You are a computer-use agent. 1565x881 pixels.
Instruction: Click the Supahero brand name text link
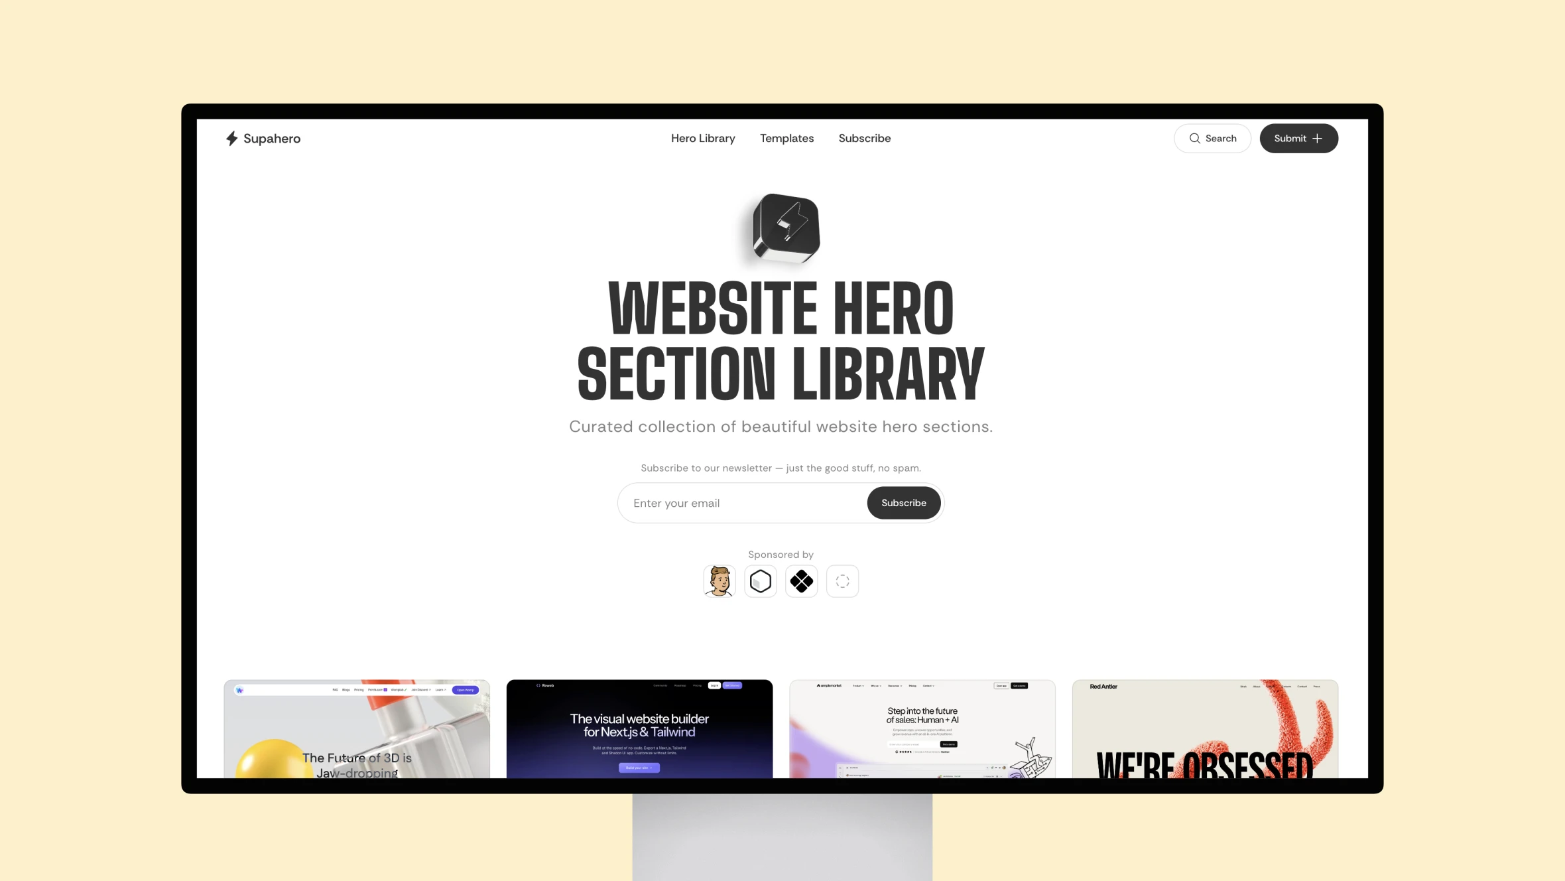click(x=271, y=138)
